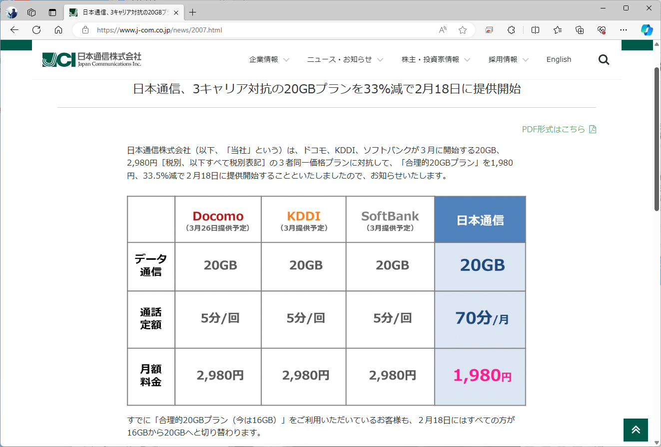
Task: Click the 通話定額 row label
Action: click(x=151, y=319)
